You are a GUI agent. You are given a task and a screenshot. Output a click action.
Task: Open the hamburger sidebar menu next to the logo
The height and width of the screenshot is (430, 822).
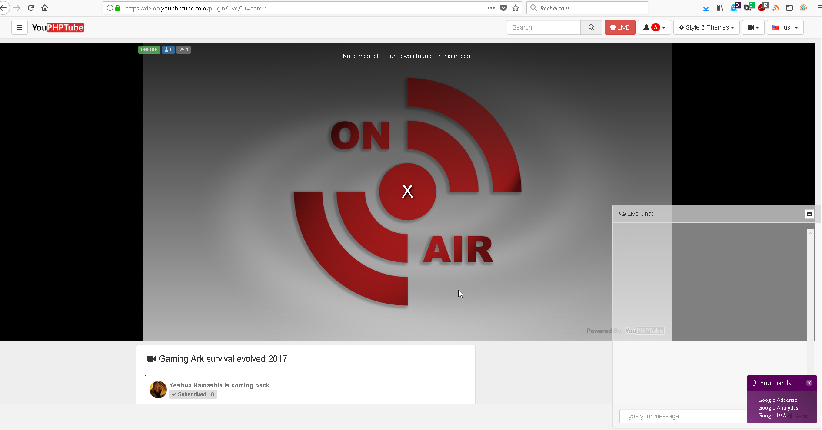20,27
